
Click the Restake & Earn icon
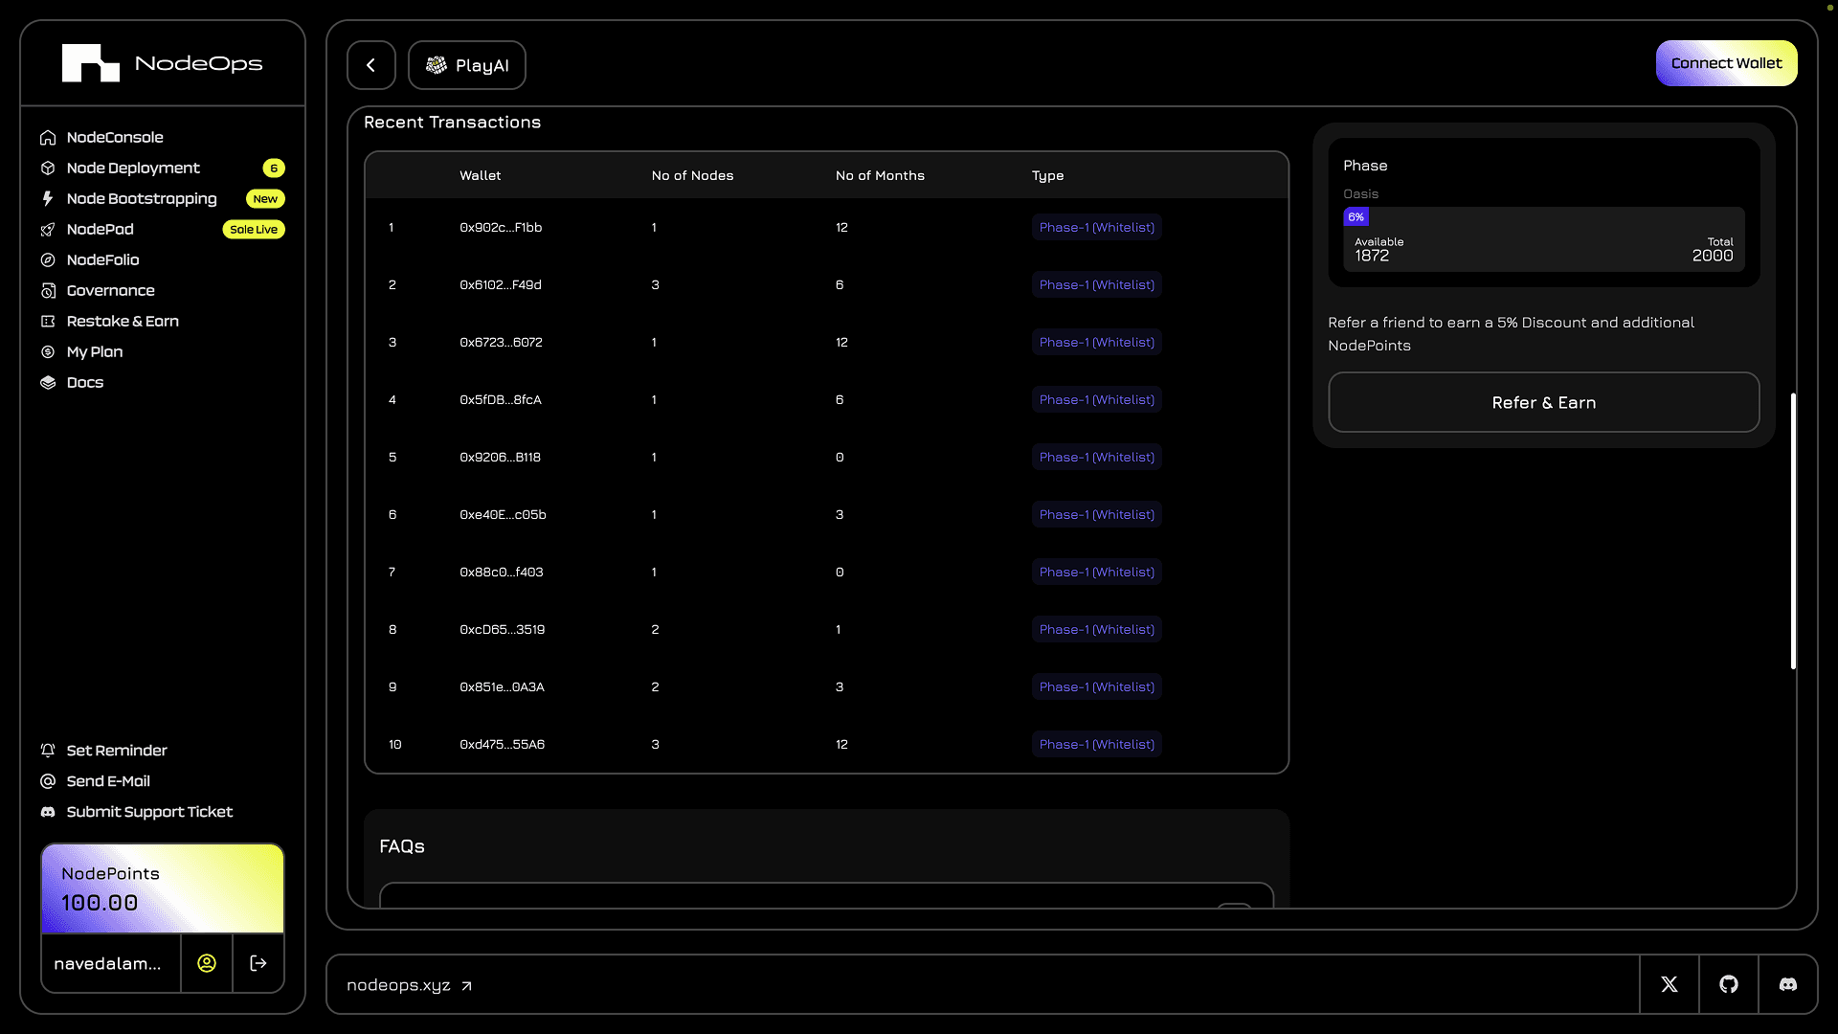(48, 322)
